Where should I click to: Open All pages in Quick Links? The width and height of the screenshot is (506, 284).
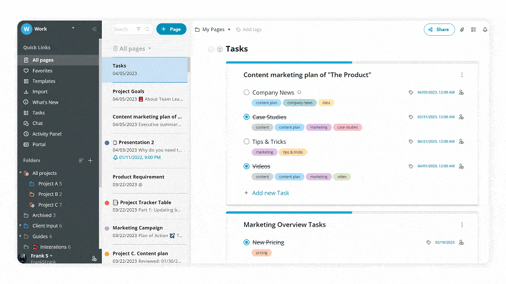[x=58, y=60]
